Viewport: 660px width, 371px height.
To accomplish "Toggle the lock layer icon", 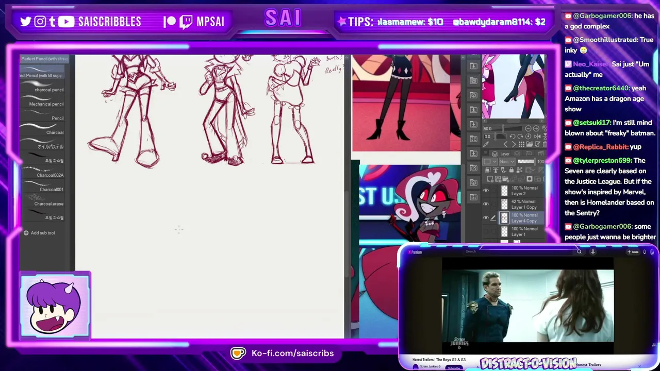I will pyautogui.click(x=511, y=170).
